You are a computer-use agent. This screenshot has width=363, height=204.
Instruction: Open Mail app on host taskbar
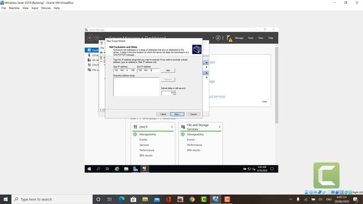[x=157, y=199]
